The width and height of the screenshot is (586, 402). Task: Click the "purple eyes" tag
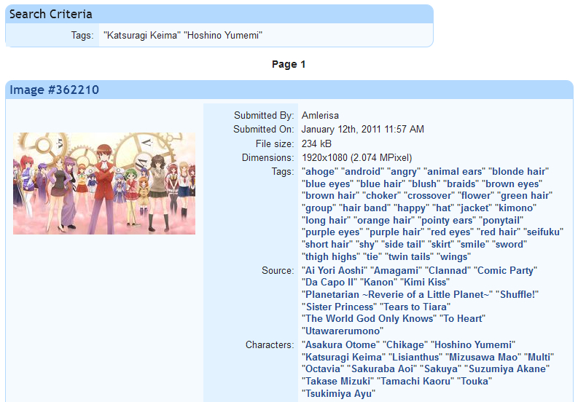point(332,232)
